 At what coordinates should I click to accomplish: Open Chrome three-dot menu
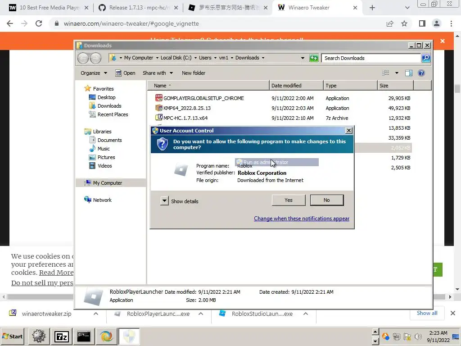point(451,23)
